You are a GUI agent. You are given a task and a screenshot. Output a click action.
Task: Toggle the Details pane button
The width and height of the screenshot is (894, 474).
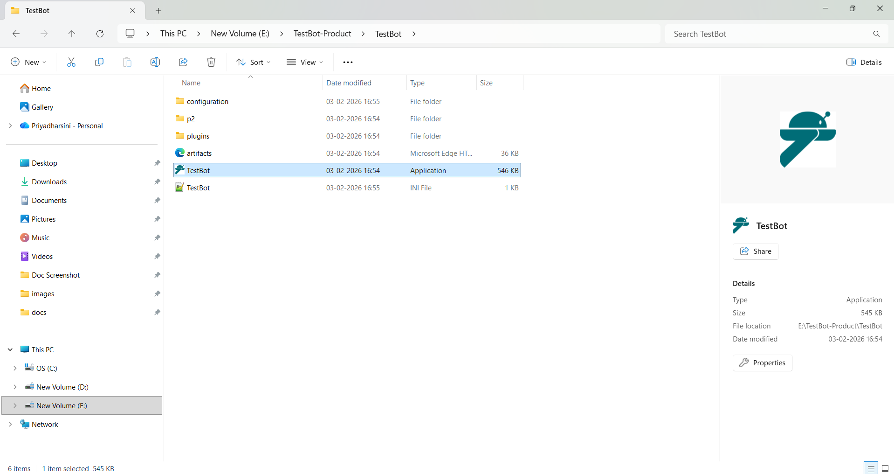[x=864, y=62]
